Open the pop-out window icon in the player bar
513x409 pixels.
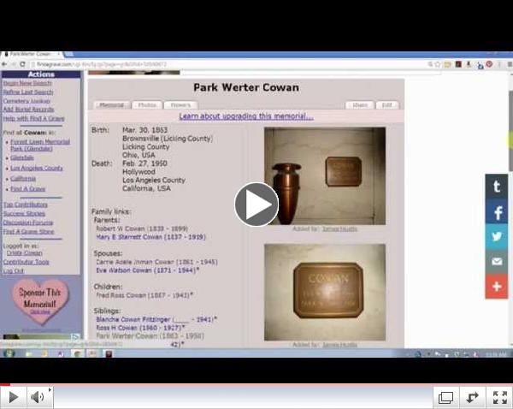click(445, 398)
